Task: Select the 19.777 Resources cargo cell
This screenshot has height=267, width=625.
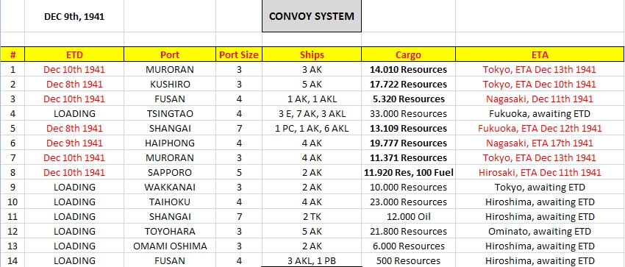Action: tap(408, 143)
